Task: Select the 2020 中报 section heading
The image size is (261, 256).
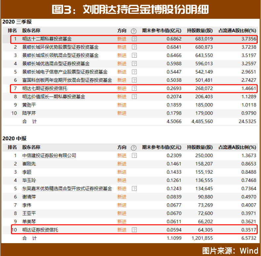Action: click(15, 139)
